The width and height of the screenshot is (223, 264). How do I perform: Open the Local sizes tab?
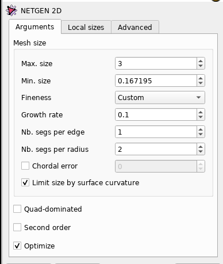tap(86, 27)
